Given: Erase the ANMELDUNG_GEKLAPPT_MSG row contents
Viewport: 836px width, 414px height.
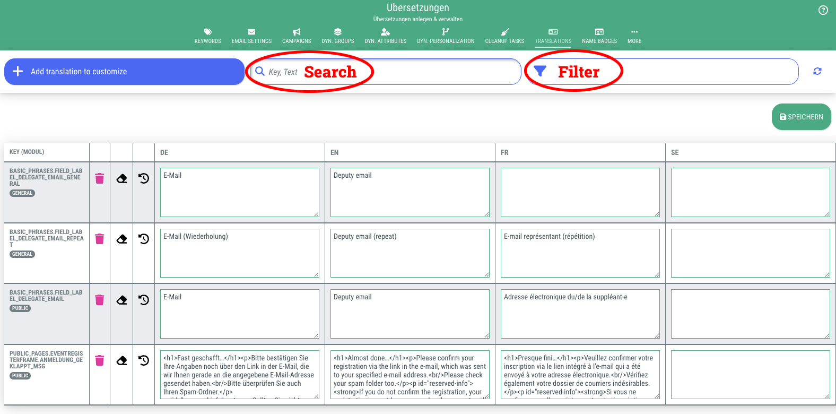Looking at the screenshot, I should [122, 360].
